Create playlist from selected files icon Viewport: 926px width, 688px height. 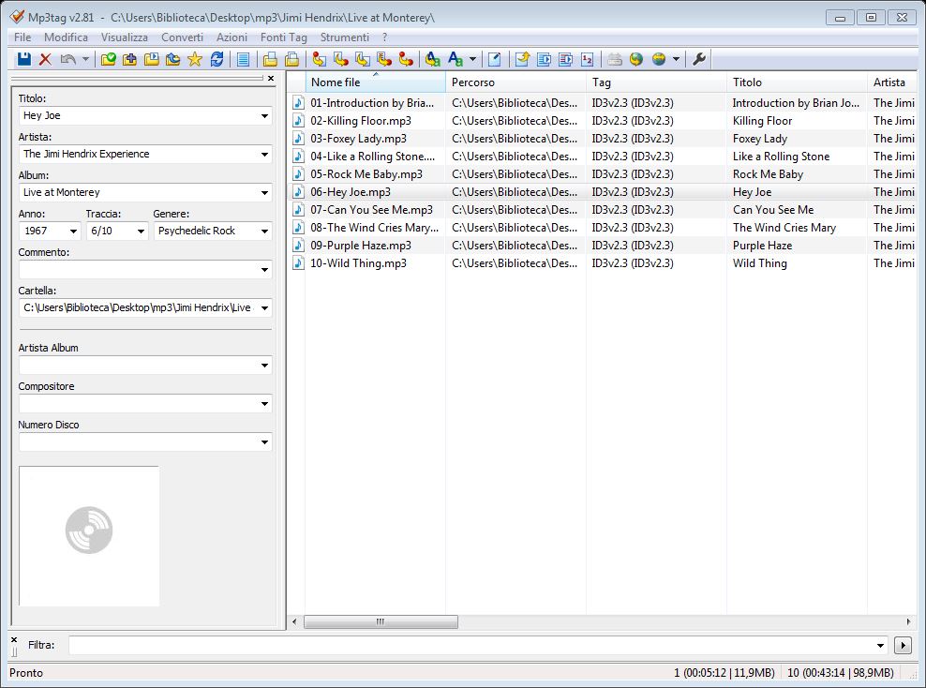tap(291, 59)
